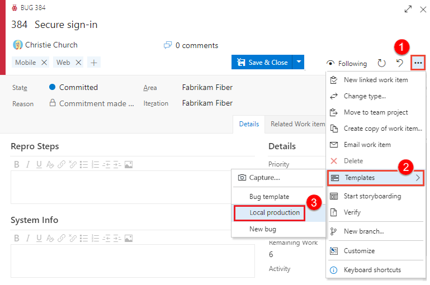
Task: Click the undo changes icon
Action: (399, 63)
